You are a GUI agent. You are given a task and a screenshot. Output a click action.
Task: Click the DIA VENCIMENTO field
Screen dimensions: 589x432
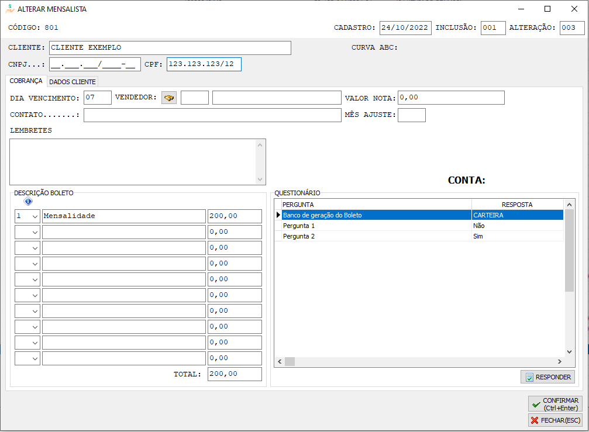pyautogui.click(x=98, y=98)
